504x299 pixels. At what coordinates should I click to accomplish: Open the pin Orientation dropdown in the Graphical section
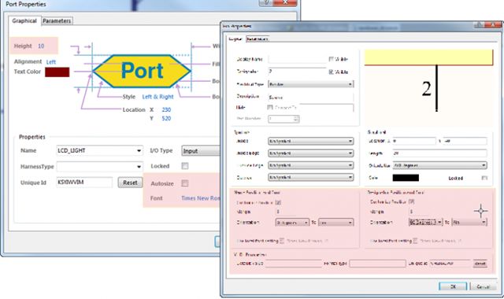439,165
